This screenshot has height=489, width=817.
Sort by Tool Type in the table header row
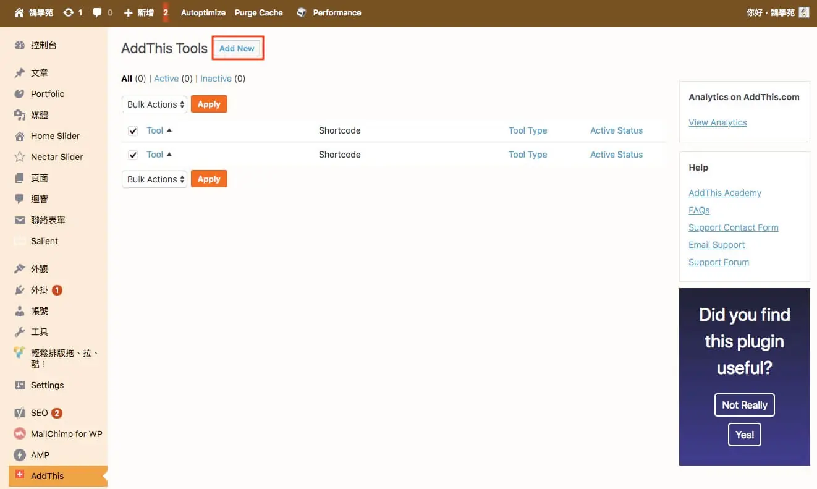pyautogui.click(x=528, y=130)
